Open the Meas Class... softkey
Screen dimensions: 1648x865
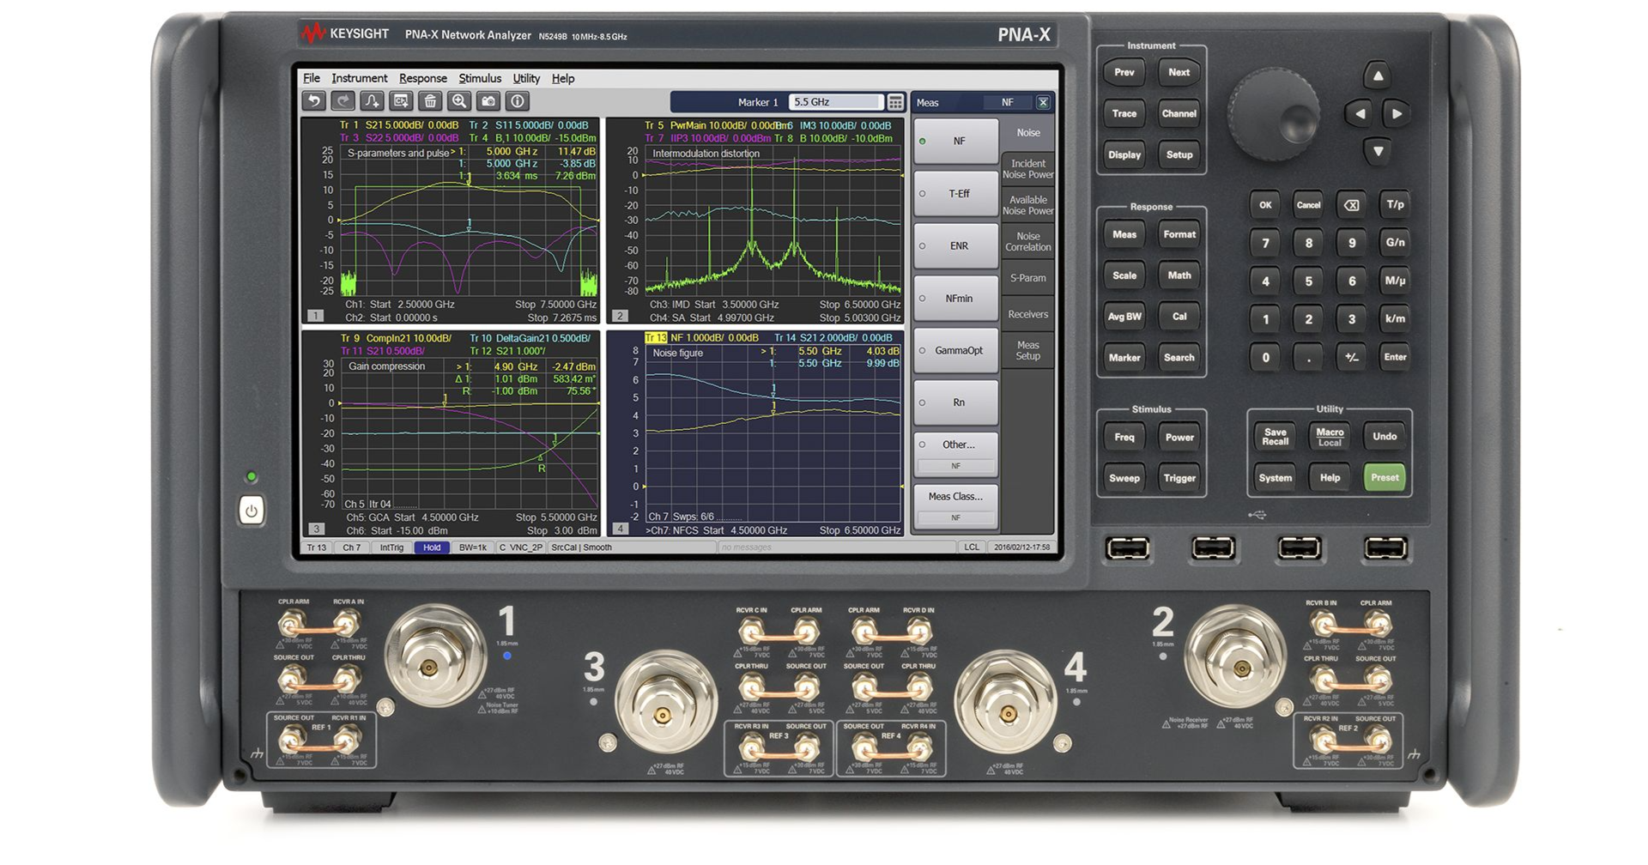point(956,506)
